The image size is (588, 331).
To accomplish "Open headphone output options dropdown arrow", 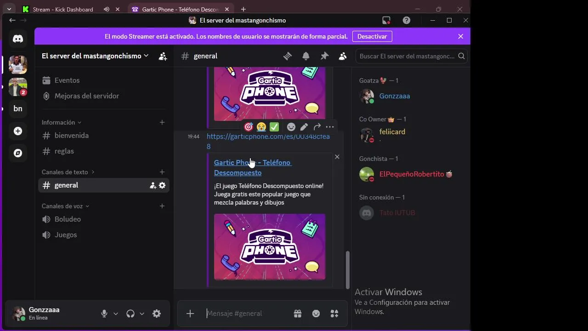I will pyautogui.click(x=142, y=314).
